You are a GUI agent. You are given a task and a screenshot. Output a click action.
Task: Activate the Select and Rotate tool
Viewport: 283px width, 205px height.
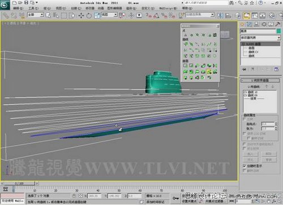89,15
